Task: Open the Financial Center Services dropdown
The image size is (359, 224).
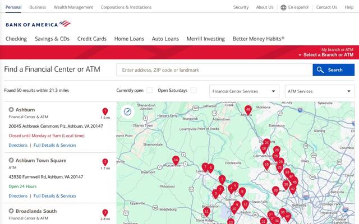Action: coord(245,91)
